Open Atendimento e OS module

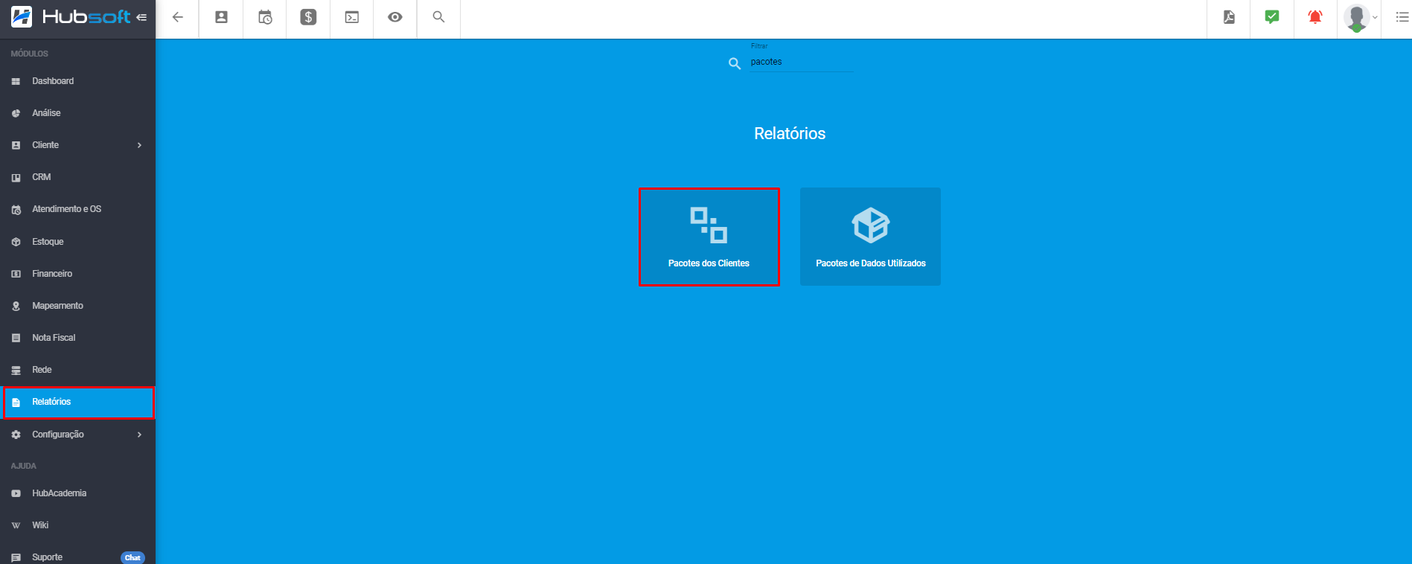pos(77,209)
